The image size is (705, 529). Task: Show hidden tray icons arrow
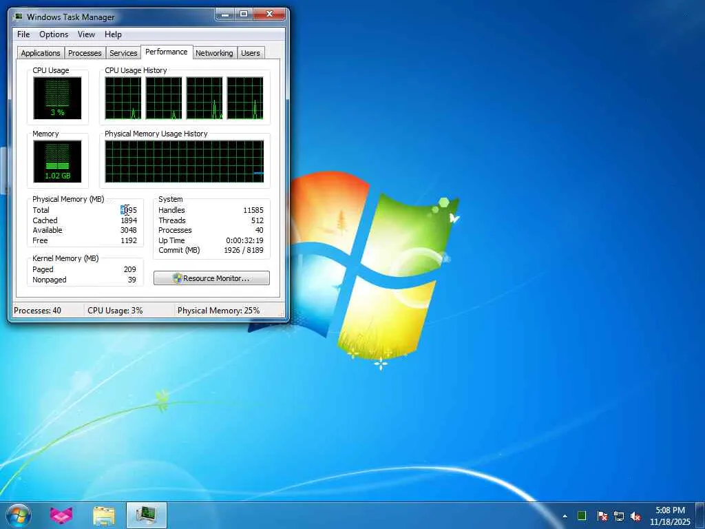pos(565,516)
